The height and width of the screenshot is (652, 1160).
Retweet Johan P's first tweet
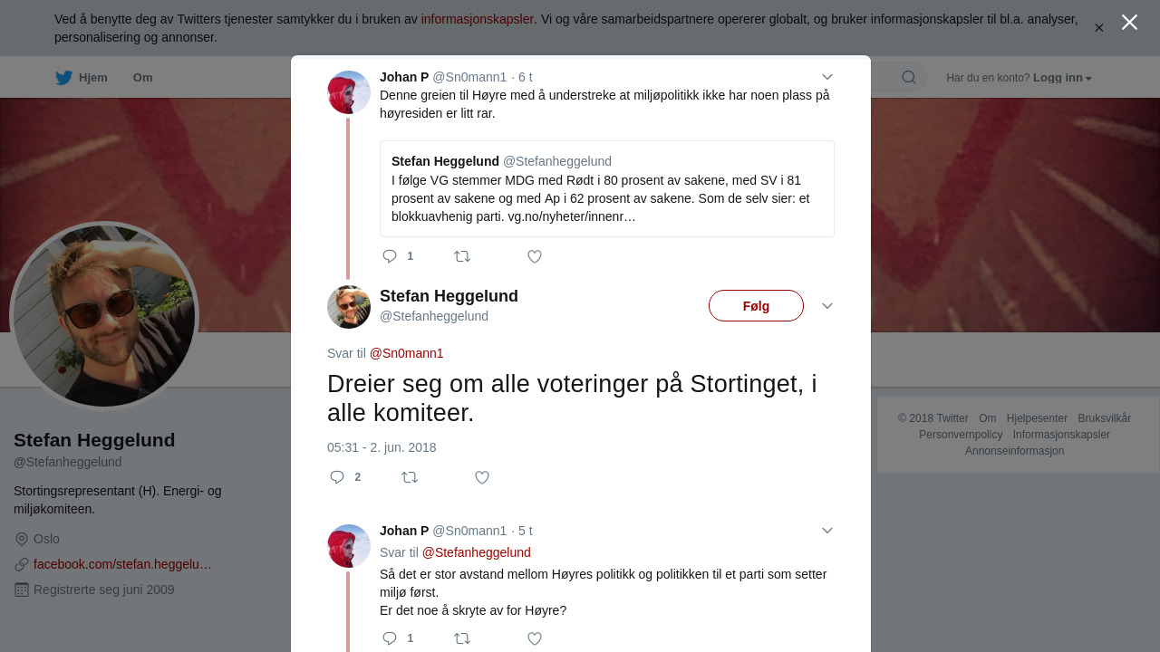462,256
